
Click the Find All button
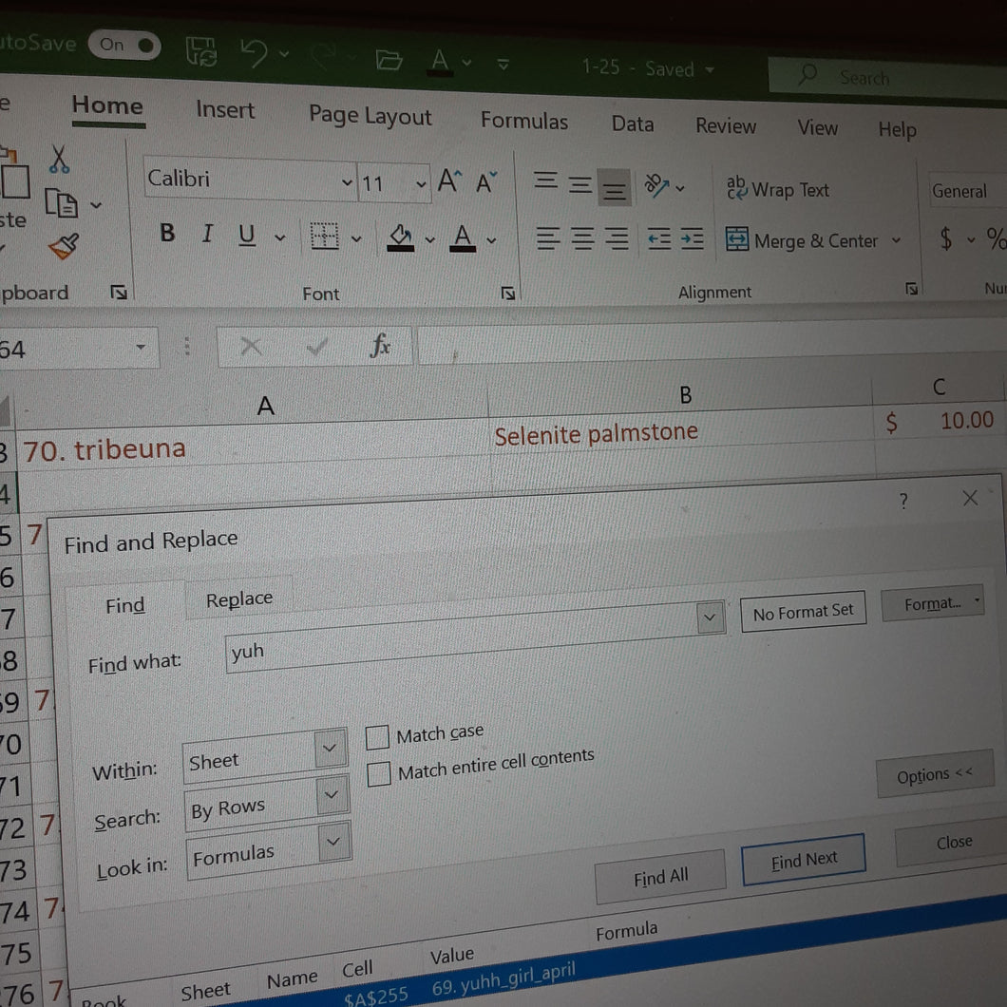point(660,877)
